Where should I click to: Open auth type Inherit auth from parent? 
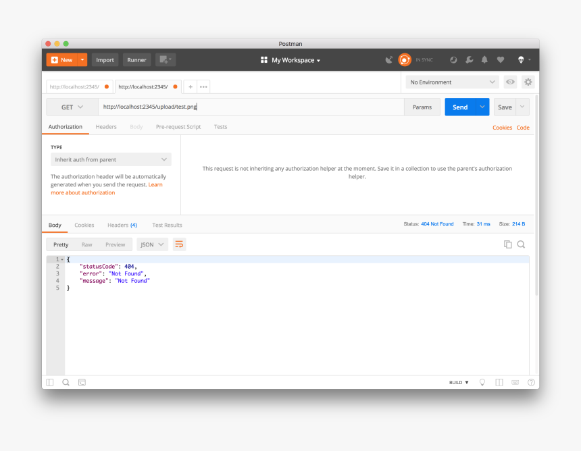tap(111, 159)
